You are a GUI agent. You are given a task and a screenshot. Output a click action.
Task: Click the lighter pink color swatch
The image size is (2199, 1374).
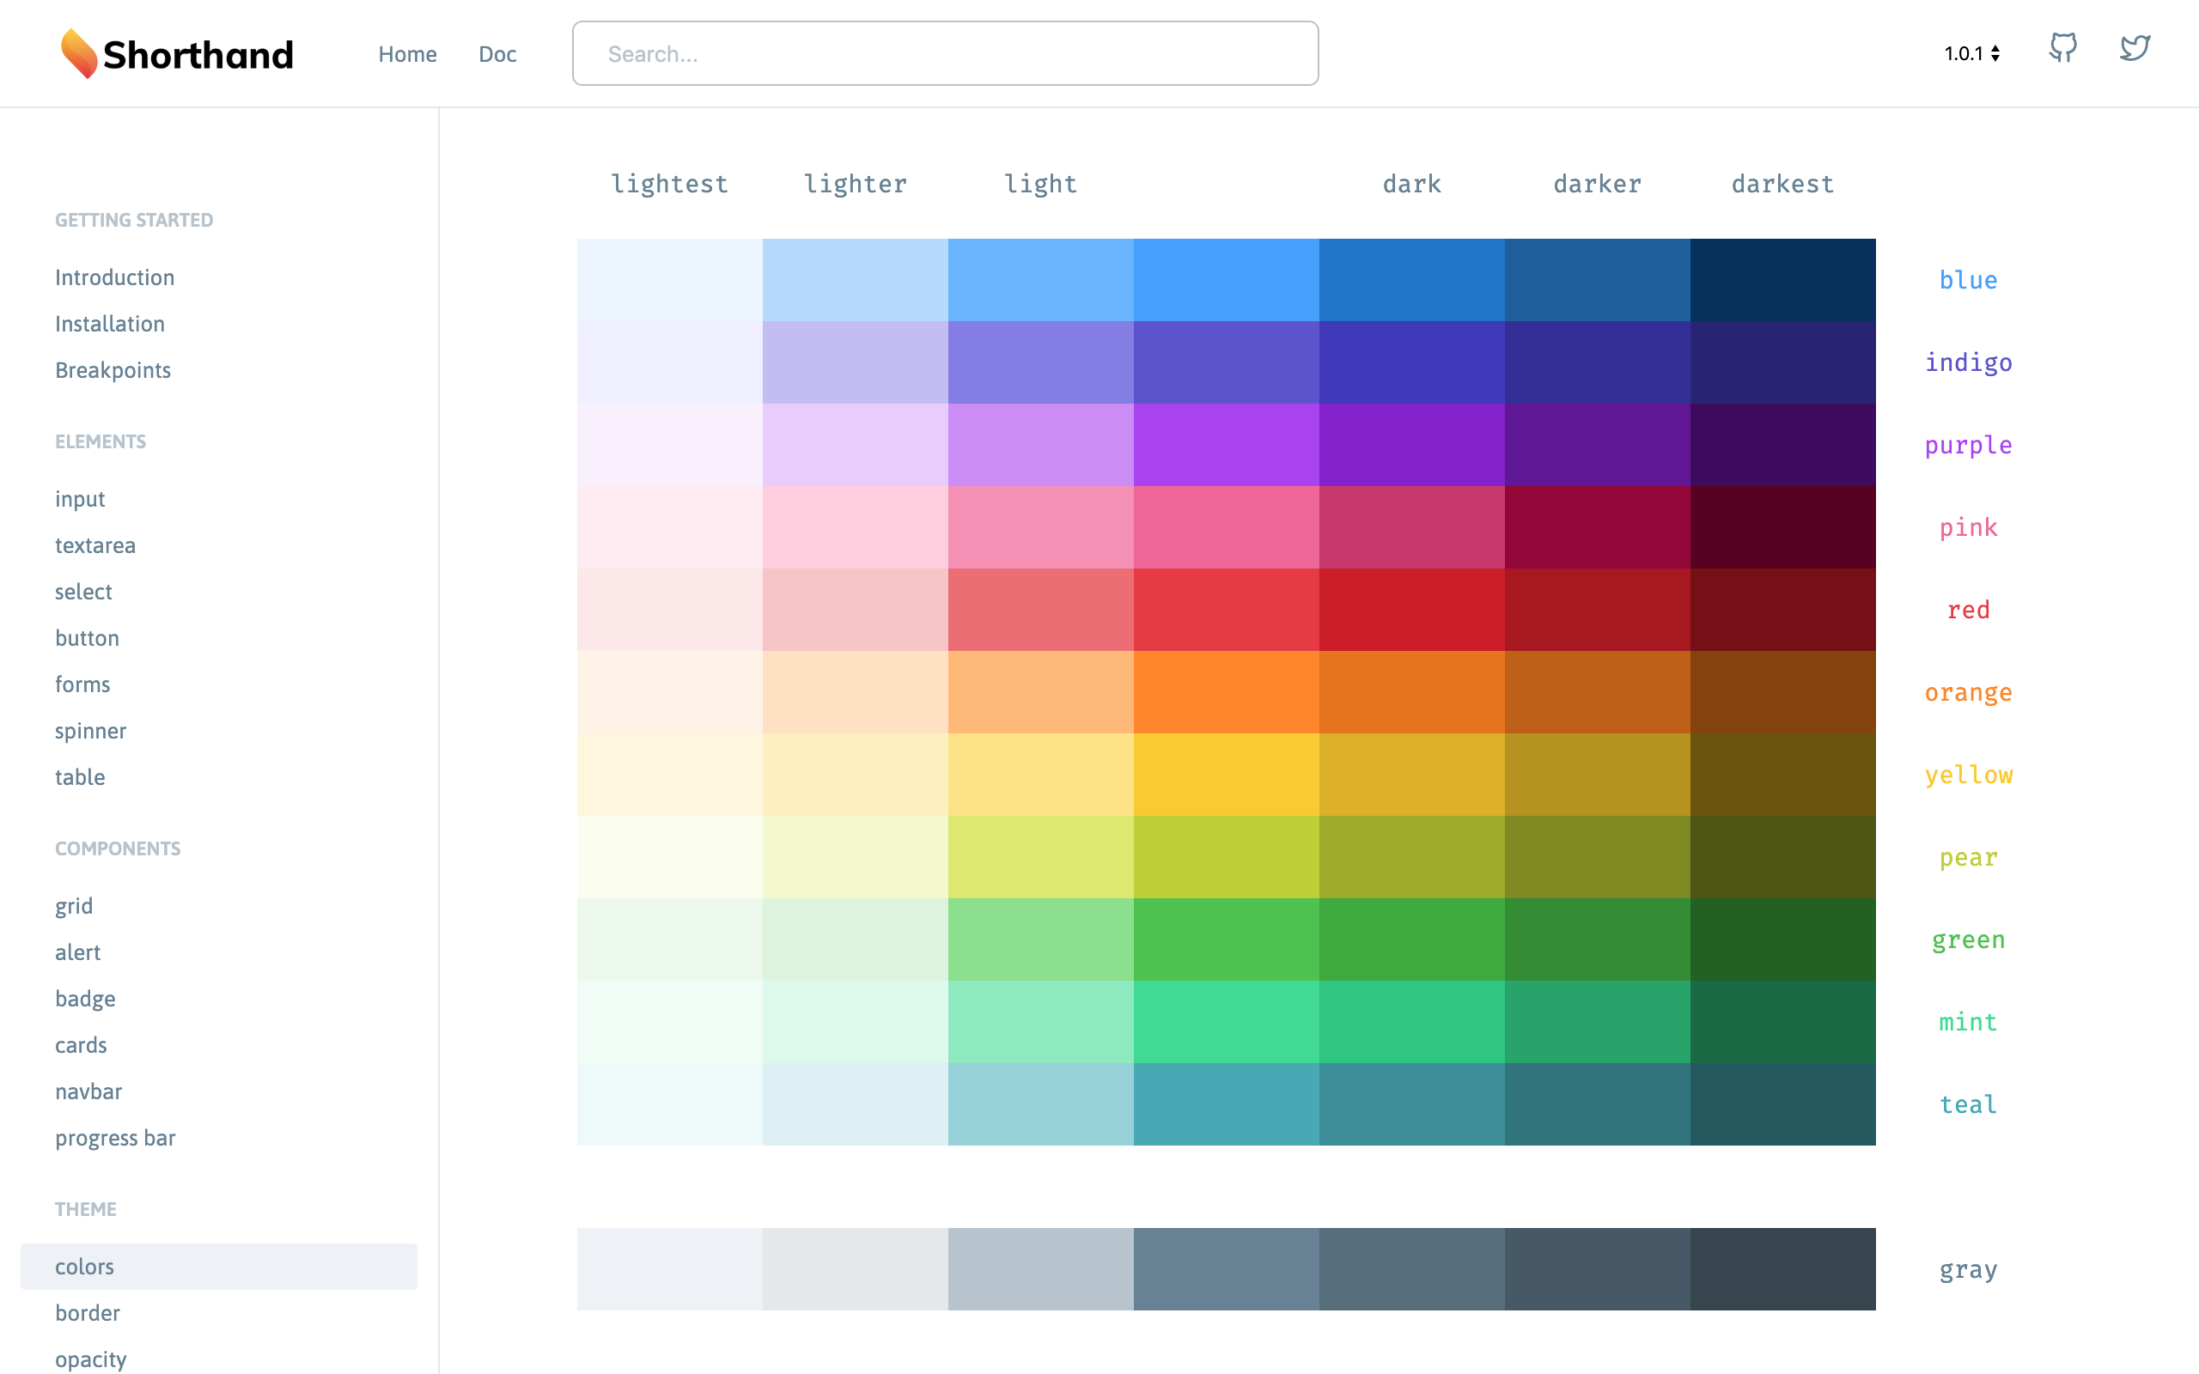coord(854,527)
